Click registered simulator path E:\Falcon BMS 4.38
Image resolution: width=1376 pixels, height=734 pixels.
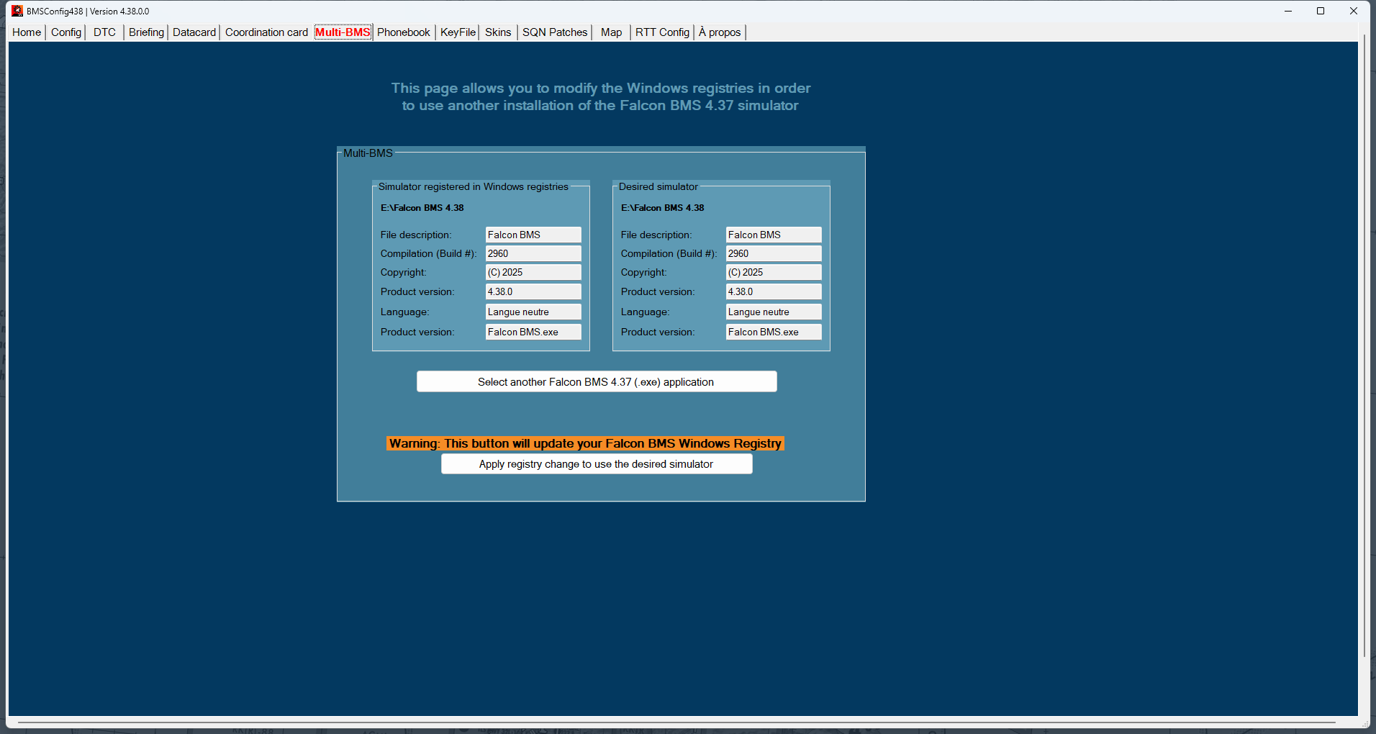click(422, 208)
